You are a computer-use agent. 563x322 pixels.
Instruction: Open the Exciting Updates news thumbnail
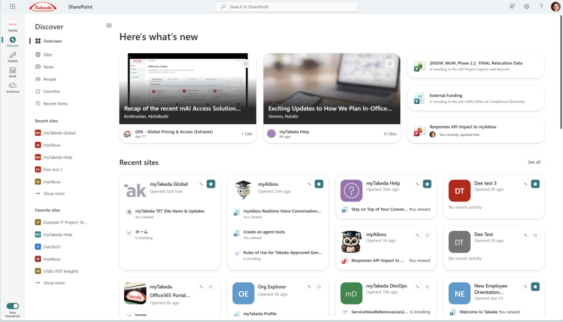[332, 88]
